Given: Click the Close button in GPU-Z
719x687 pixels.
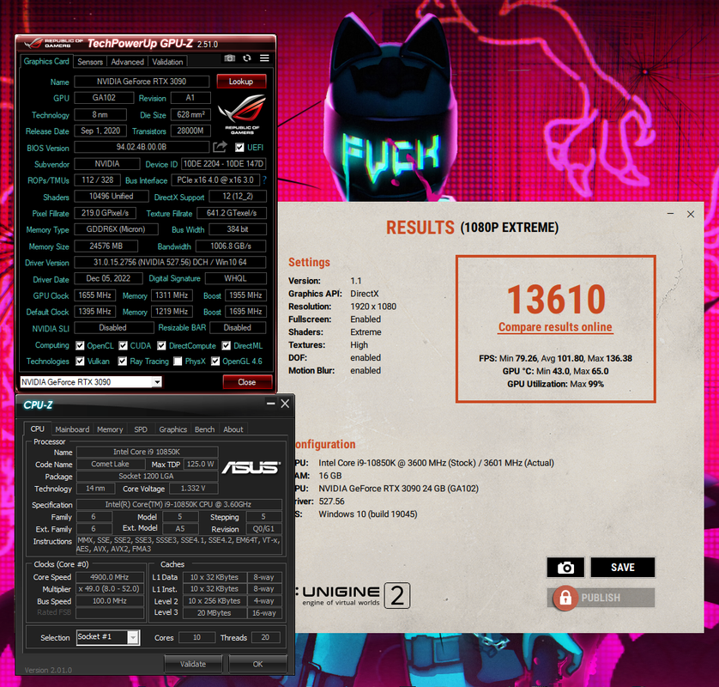Looking at the screenshot, I should tap(247, 382).
